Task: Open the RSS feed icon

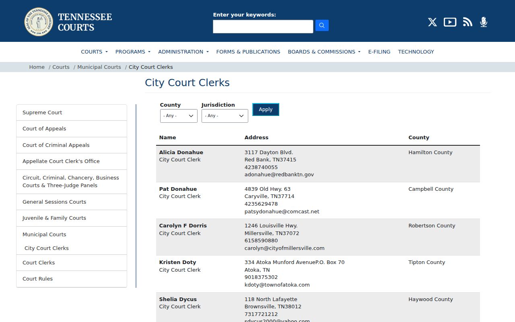Action: coord(468,22)
